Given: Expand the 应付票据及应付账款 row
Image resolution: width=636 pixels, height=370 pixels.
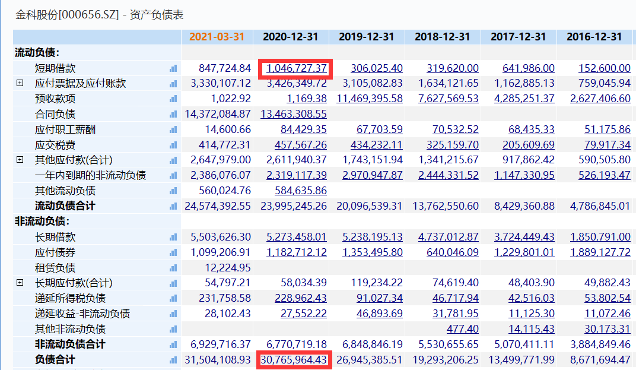Looking at the screenshot, I should (20, 83).
